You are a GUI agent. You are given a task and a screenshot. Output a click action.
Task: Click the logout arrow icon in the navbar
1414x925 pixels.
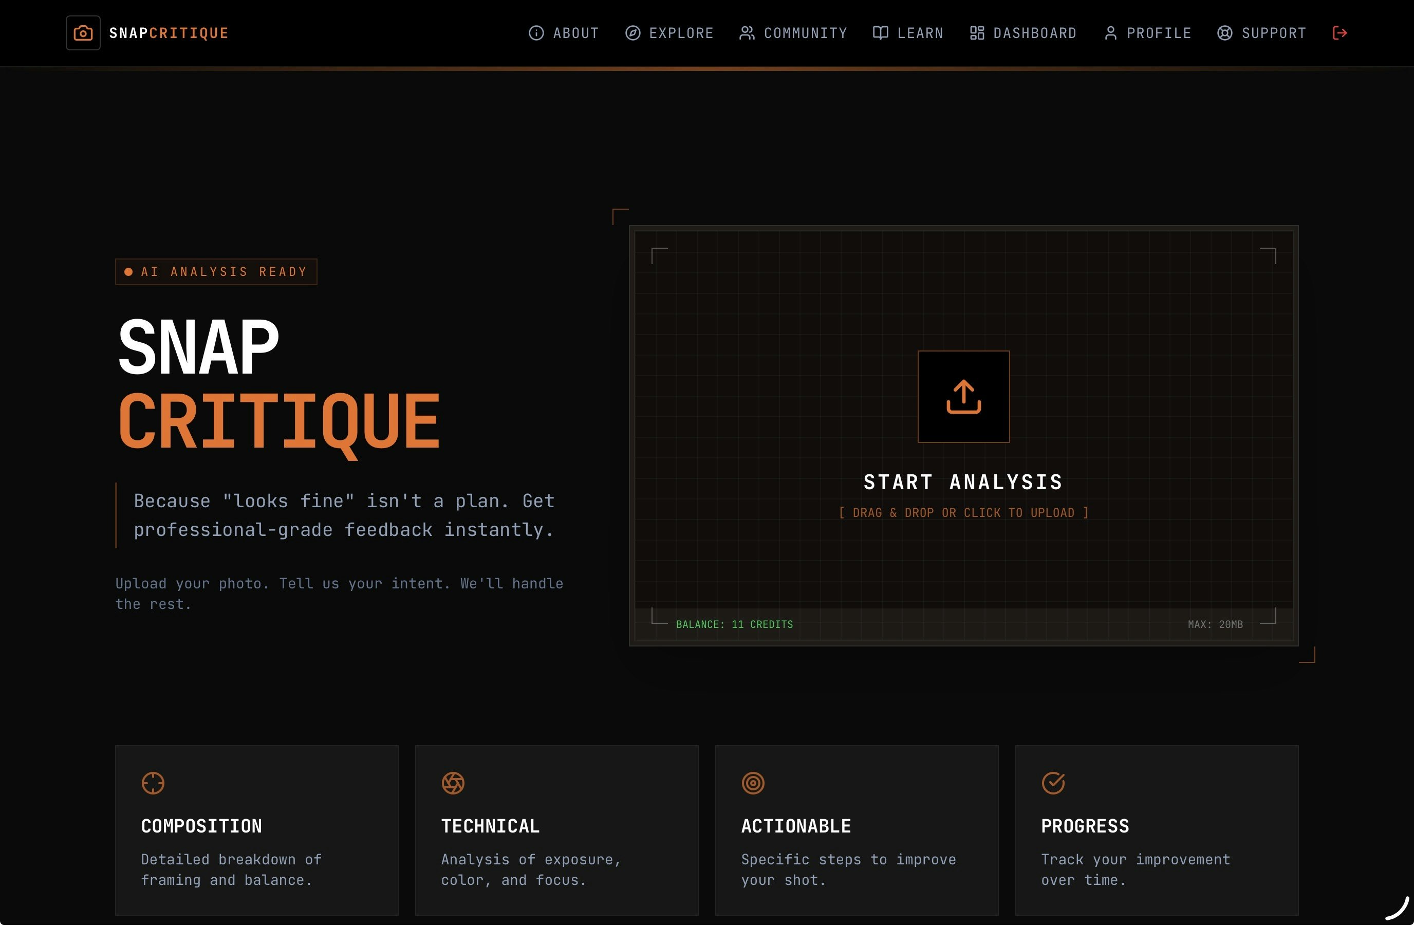click(1339, 33)
